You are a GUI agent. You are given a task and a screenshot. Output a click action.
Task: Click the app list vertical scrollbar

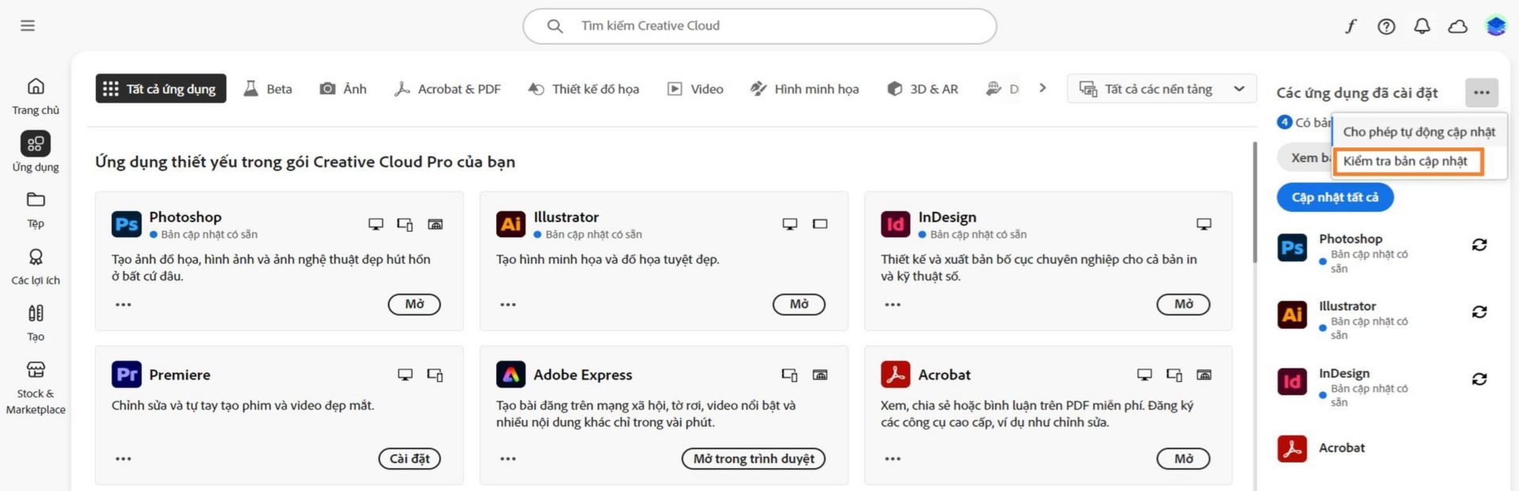pyautogui.click(x=1255, y=202)
